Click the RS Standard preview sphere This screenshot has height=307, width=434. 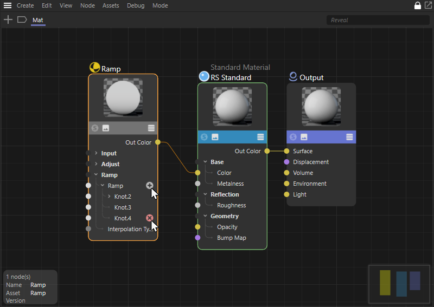tap(232, 106)
